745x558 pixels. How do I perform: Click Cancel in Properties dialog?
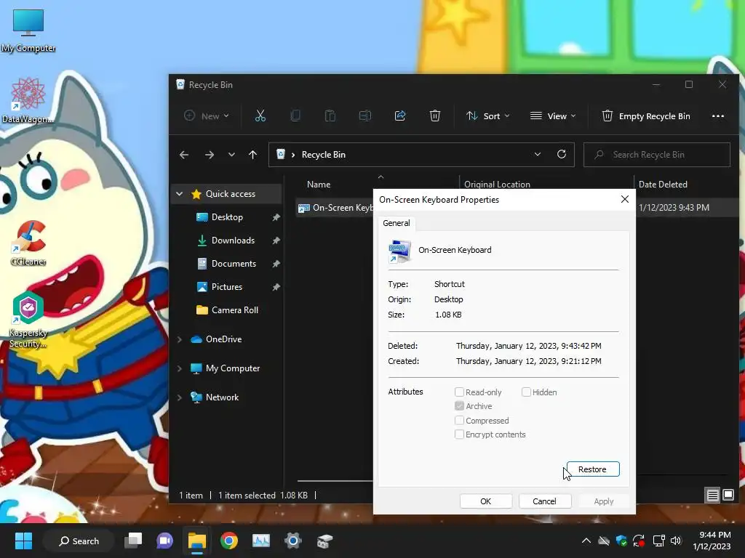pyautogui.click(x=544, y=501)
